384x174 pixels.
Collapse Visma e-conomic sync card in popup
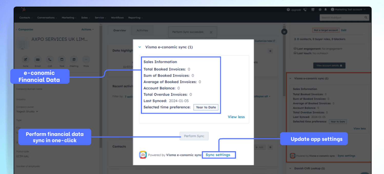pos(140,47)
